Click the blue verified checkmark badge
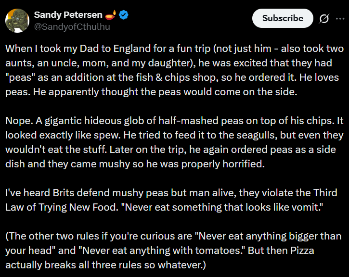This screenshot has width=349, height=277. [x=124, y=15]
